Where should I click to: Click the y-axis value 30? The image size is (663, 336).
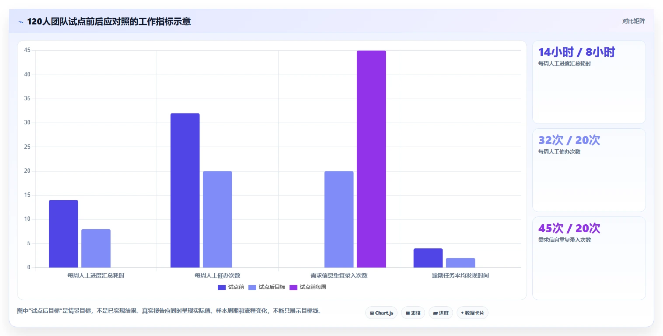coord(27,123)
